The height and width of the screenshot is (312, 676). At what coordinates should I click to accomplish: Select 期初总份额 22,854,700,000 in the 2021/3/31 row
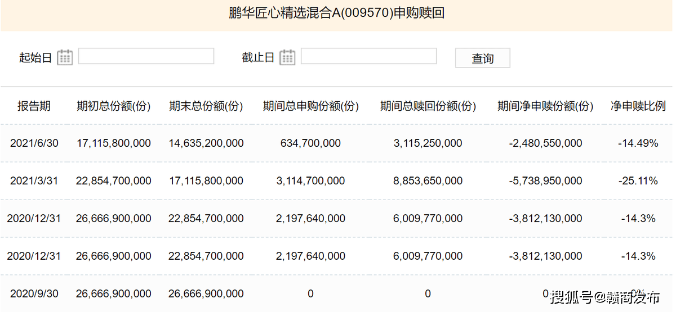point(114,181)
